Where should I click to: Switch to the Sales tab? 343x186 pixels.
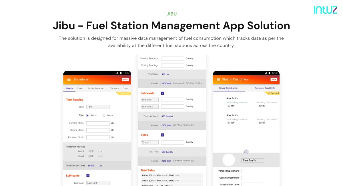pyautogui.click(x=80, y=88)
